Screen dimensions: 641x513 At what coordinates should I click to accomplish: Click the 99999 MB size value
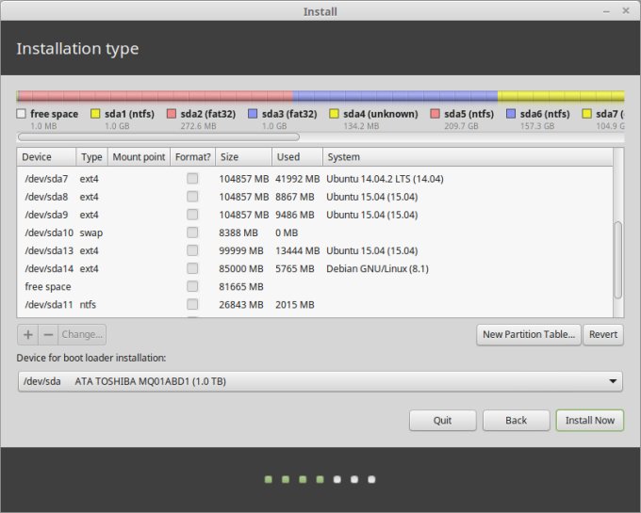pyautogui.click(x=241, y=250)
